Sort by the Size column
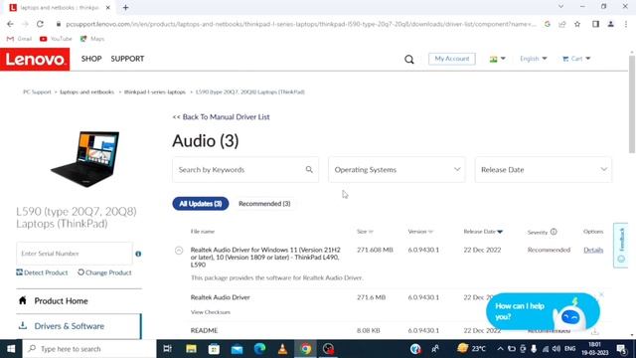Viewport: 636px width, 358px height. [365, 232]
